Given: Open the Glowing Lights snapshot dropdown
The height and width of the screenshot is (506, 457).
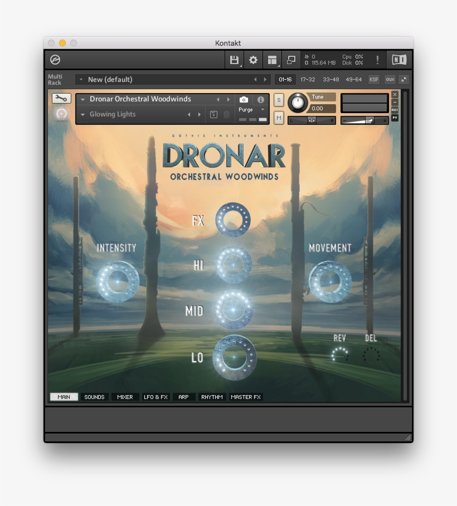Looking at the screenshot, I should coord(82,115).
